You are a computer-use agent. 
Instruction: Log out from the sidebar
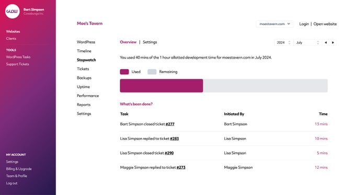[11, 183]
